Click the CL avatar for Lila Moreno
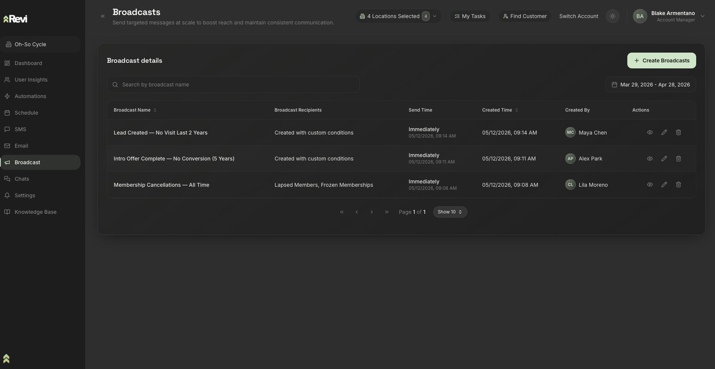715x369 pixels. pos(570,185)
